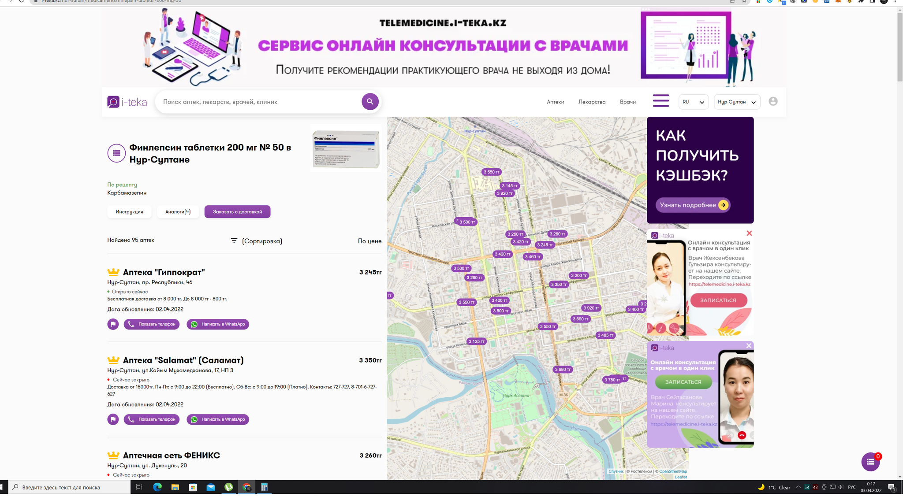Click the flag icon under Аптека Salamat
903x496 pixels.
pyautogui.click(x=113, y=419)
